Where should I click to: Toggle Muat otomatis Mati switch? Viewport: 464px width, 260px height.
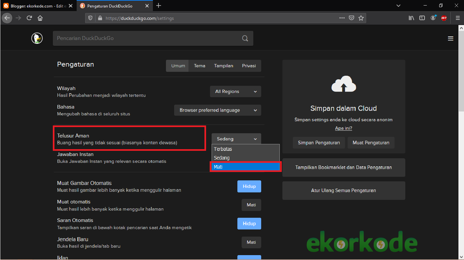(x=251, y=205)
